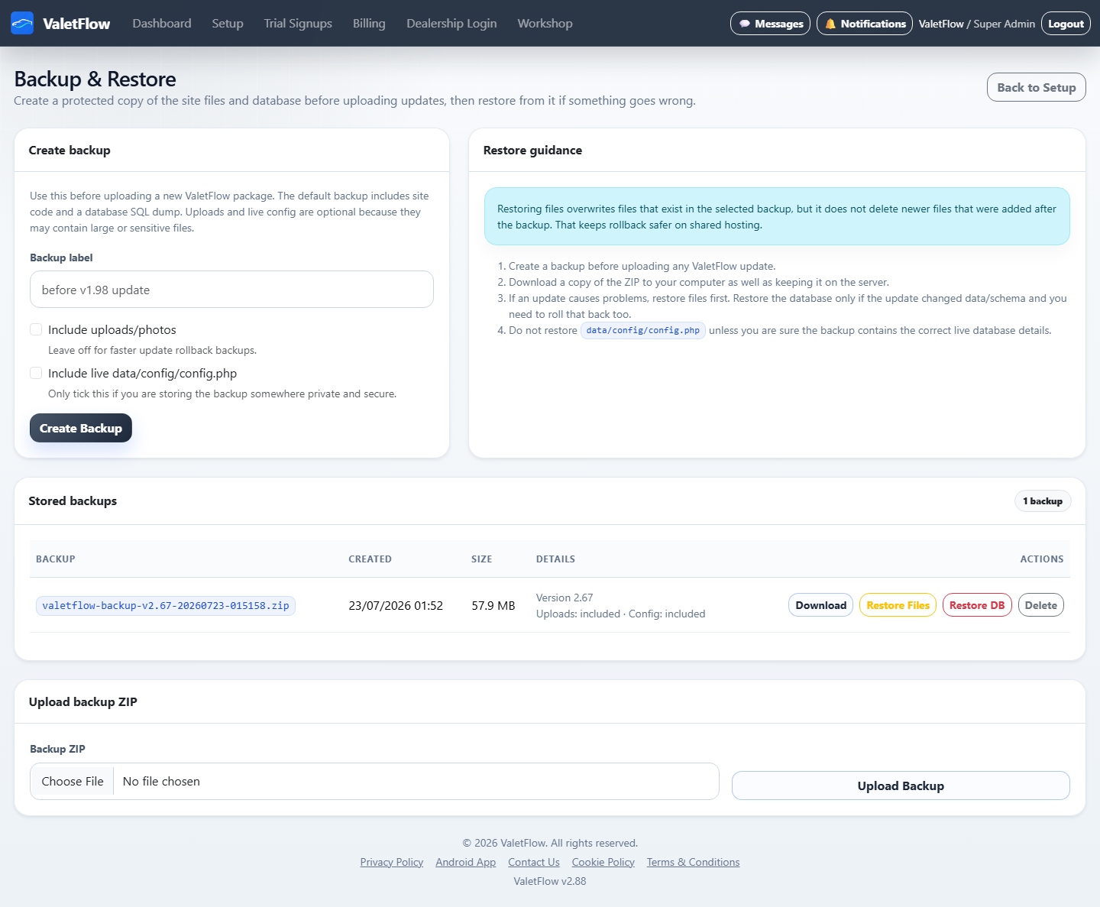Select Dealership Login in the navigation
Viewport: 1100px width, 907px height.
pyautogui.click(x=451, y=23)
